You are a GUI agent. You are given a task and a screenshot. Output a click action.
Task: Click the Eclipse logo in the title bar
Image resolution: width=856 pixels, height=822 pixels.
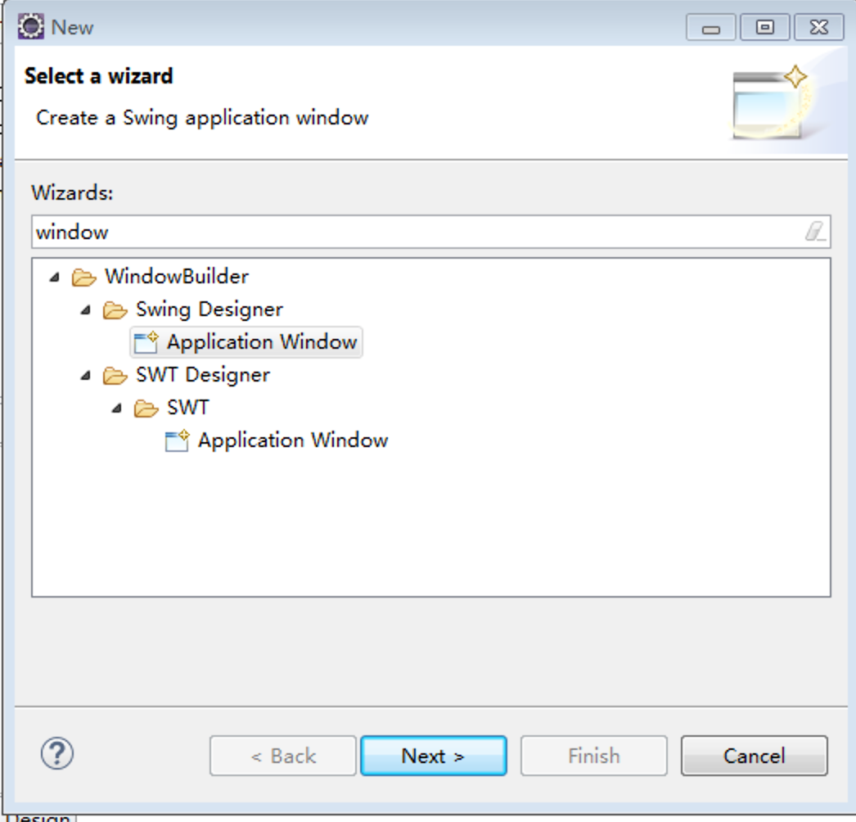point(29,25)
